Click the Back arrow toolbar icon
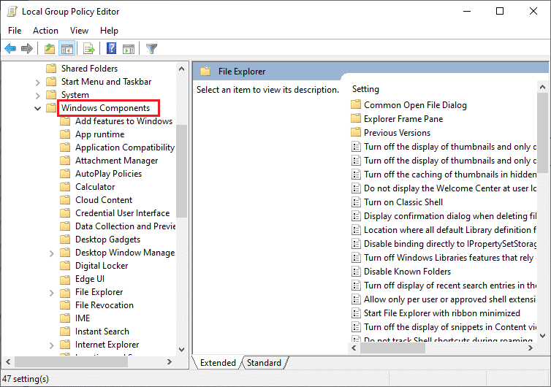The height and width of the screenshot is (387, 551). (10, 48)
